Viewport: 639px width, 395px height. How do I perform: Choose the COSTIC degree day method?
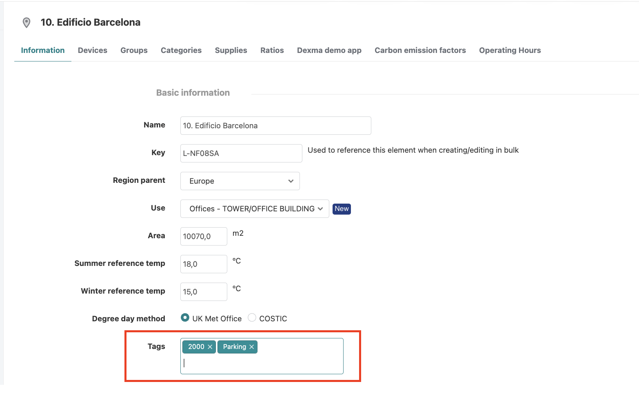(252, 318)
